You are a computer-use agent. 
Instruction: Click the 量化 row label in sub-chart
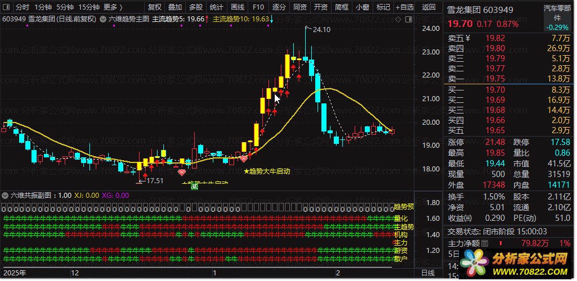(401, 219)
